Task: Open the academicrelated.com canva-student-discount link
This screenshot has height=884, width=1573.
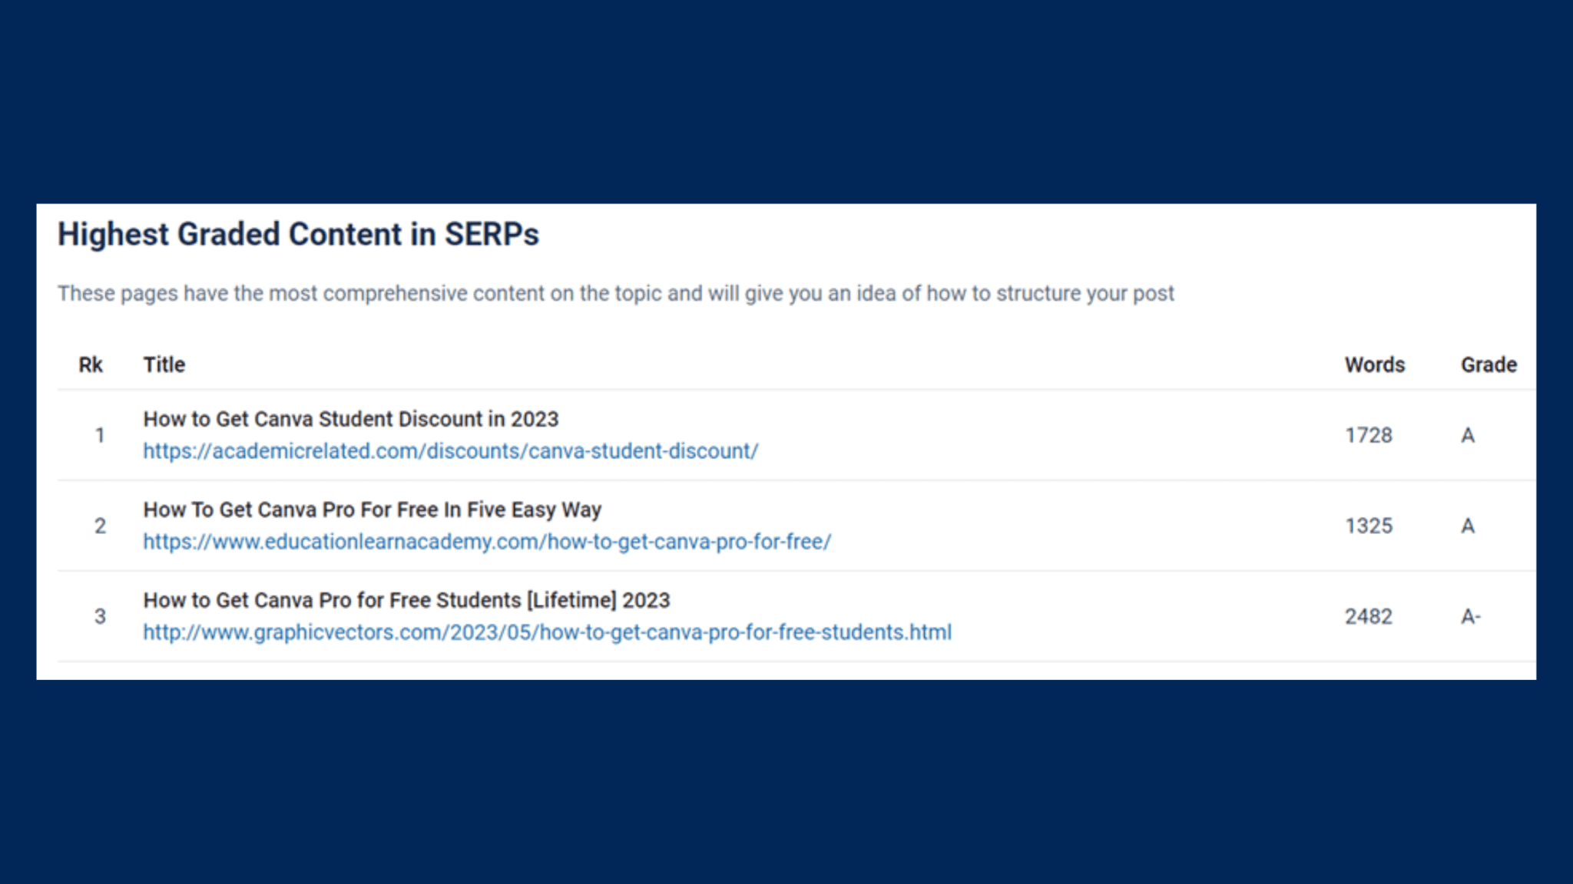Action: point(451,451)
